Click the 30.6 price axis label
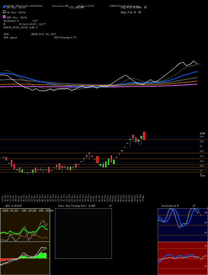This screenshot has height=275, width=208. 202,136
